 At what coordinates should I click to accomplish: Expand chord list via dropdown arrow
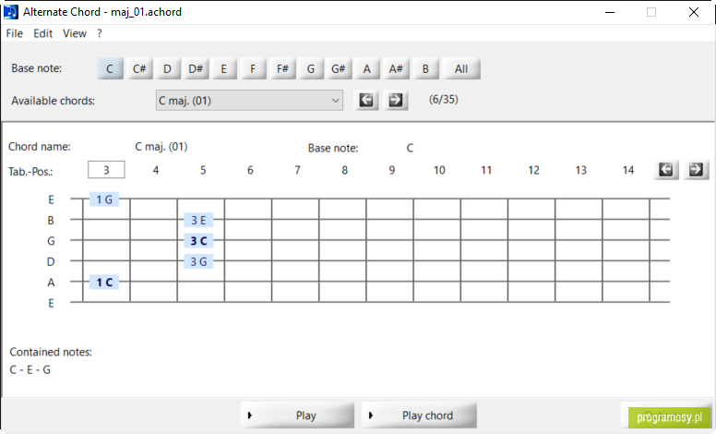pos(335,101)
